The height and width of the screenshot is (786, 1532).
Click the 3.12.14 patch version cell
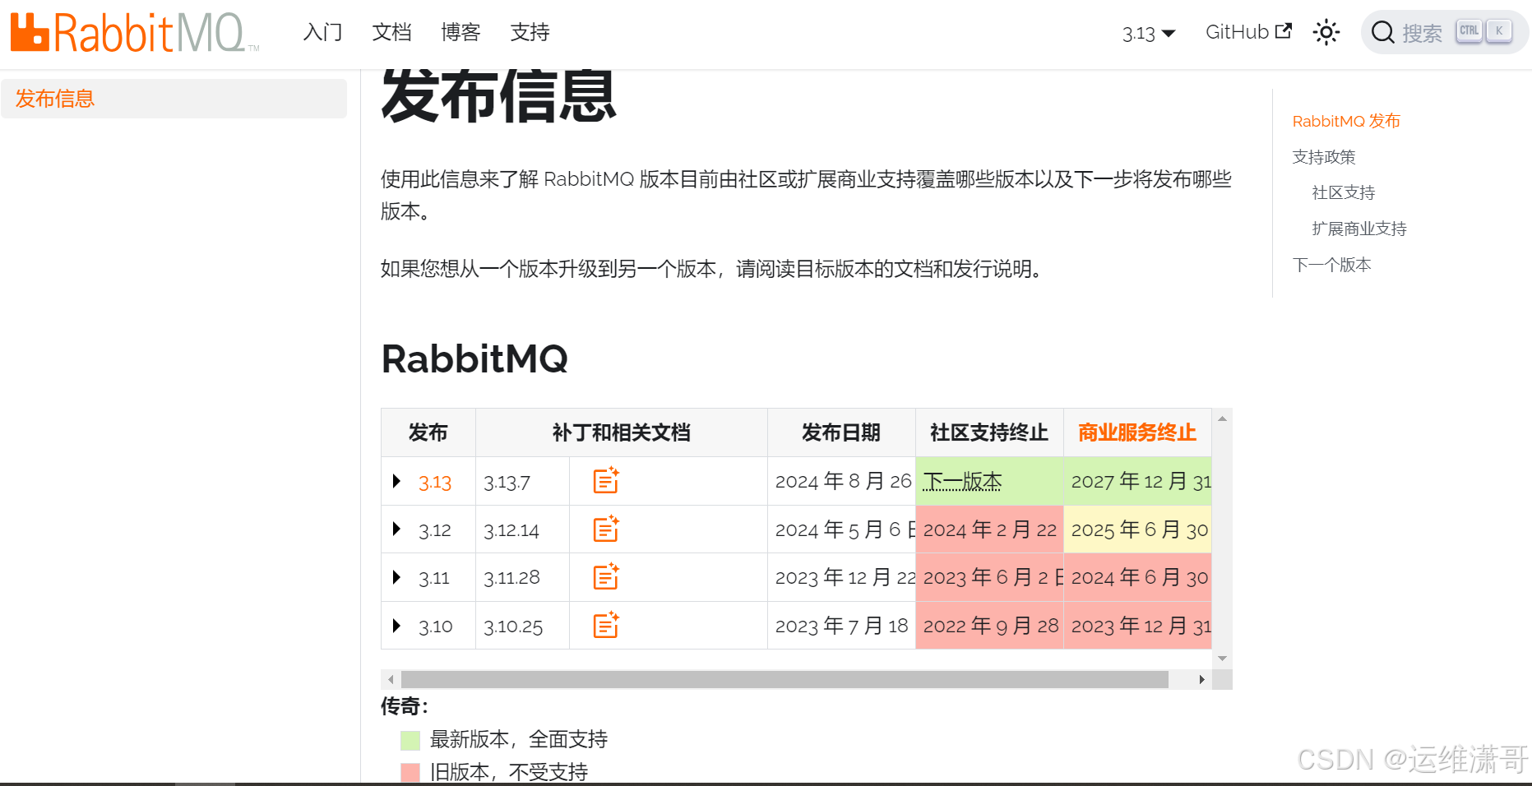pos(522,529)
